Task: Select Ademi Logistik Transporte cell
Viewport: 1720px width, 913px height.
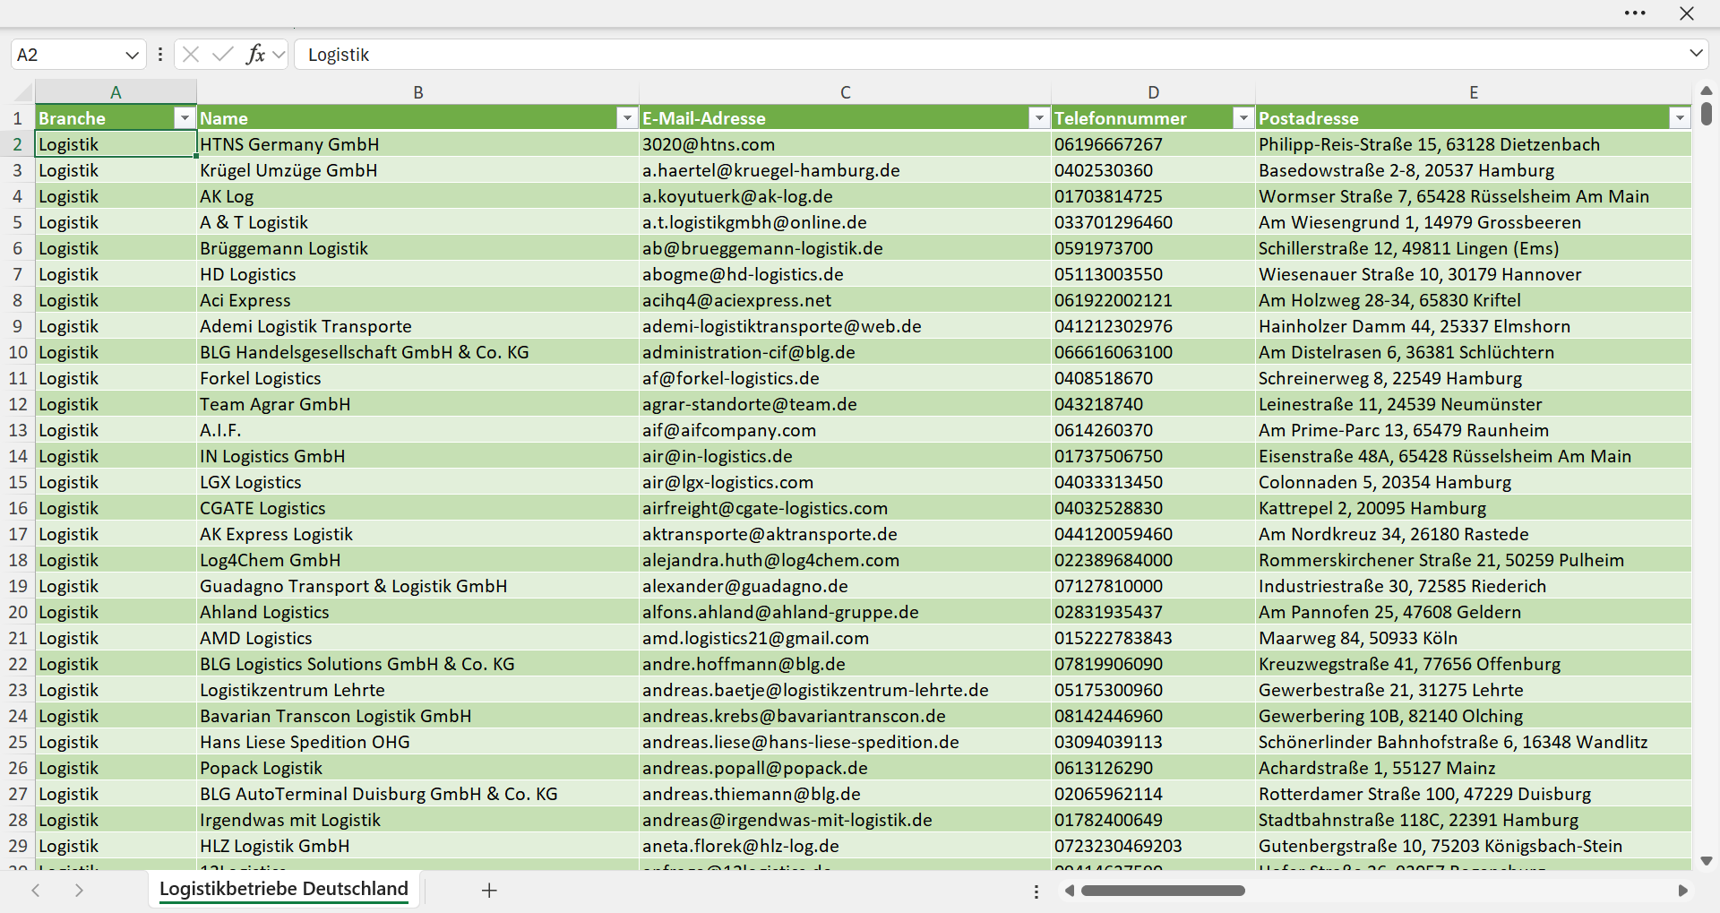Action: pos(417,326)
